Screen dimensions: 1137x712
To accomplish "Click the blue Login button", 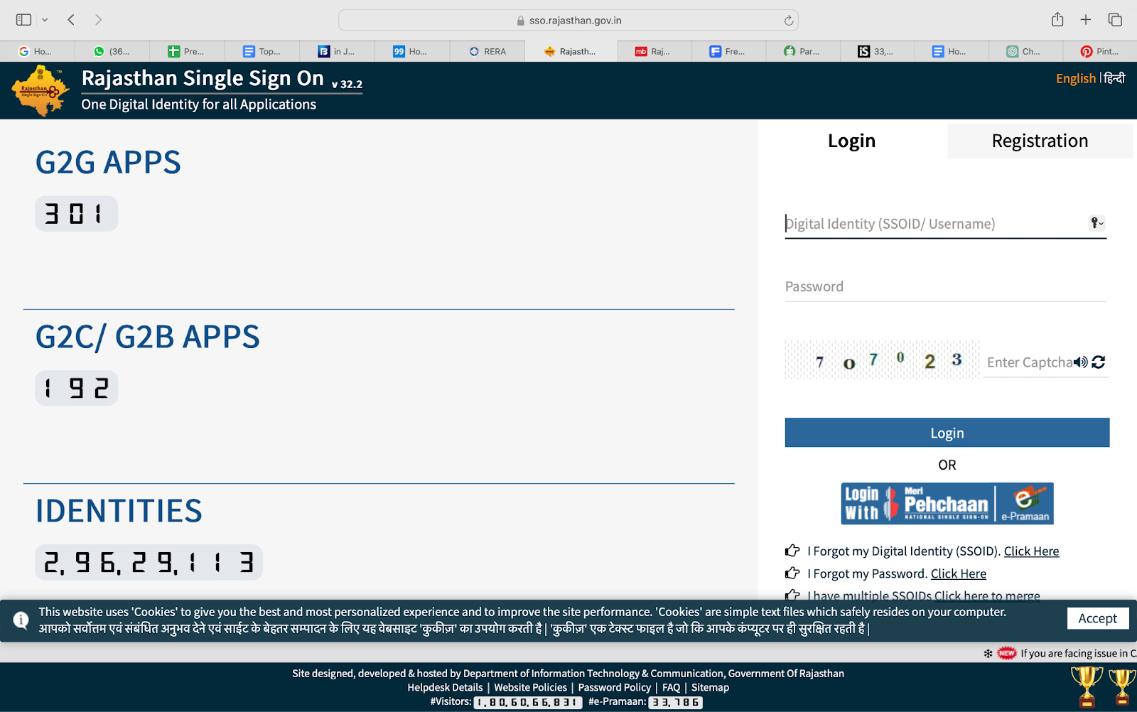I will point(947,433).
